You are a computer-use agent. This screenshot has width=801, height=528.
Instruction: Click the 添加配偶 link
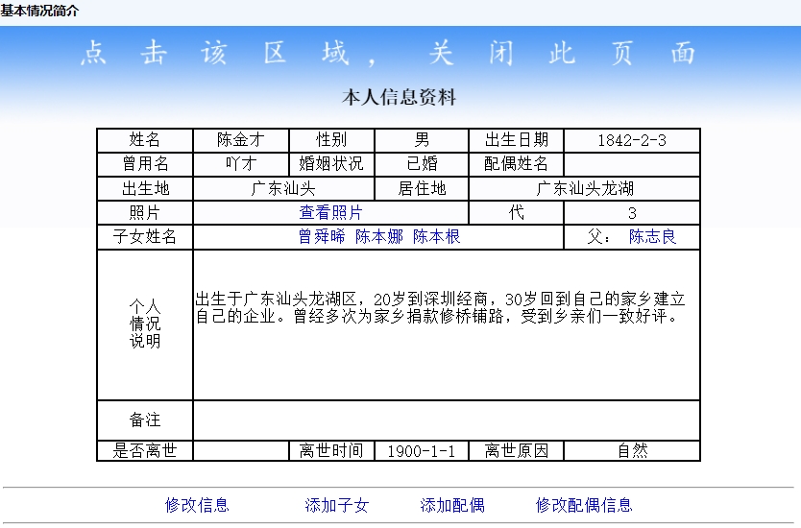[x=452, y=505]
